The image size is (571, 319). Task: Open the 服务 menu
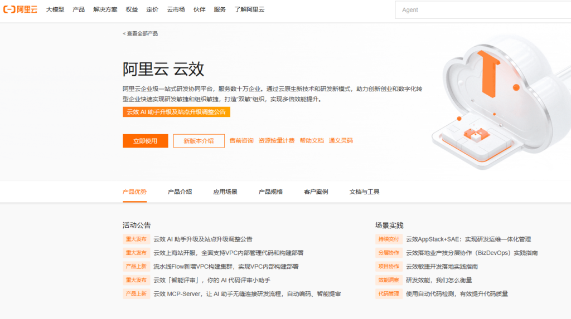[x=220, y=9]
